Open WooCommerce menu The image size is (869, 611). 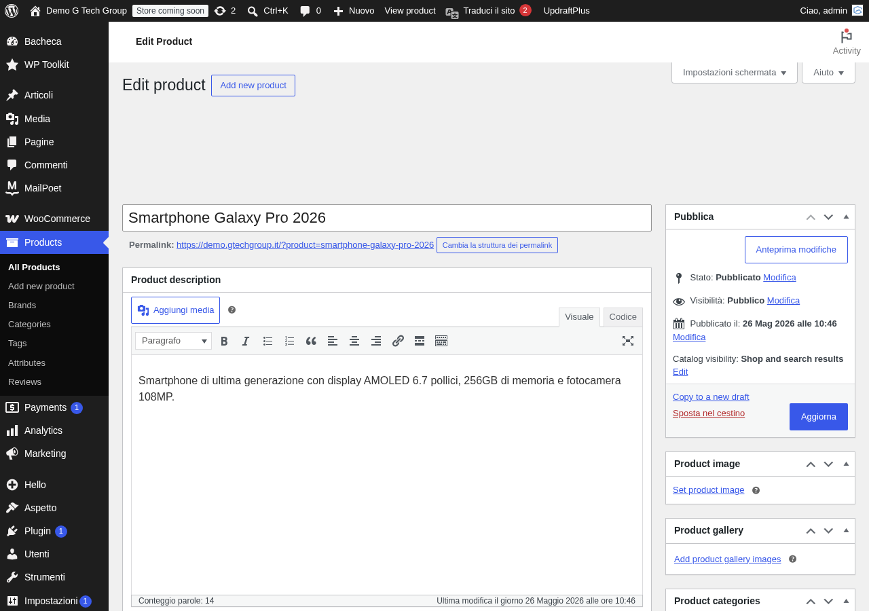(54, 219)
